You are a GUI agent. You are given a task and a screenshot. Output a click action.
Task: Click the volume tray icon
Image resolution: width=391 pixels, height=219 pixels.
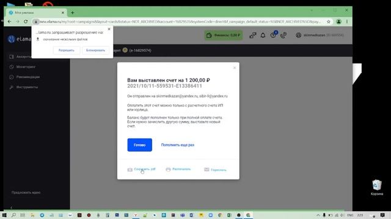[342, 215]
